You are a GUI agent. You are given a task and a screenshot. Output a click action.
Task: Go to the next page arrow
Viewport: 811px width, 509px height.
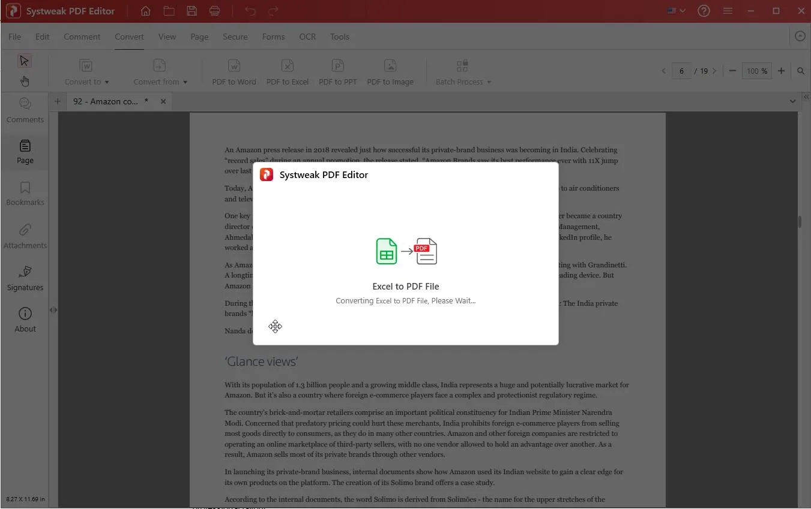714,71
